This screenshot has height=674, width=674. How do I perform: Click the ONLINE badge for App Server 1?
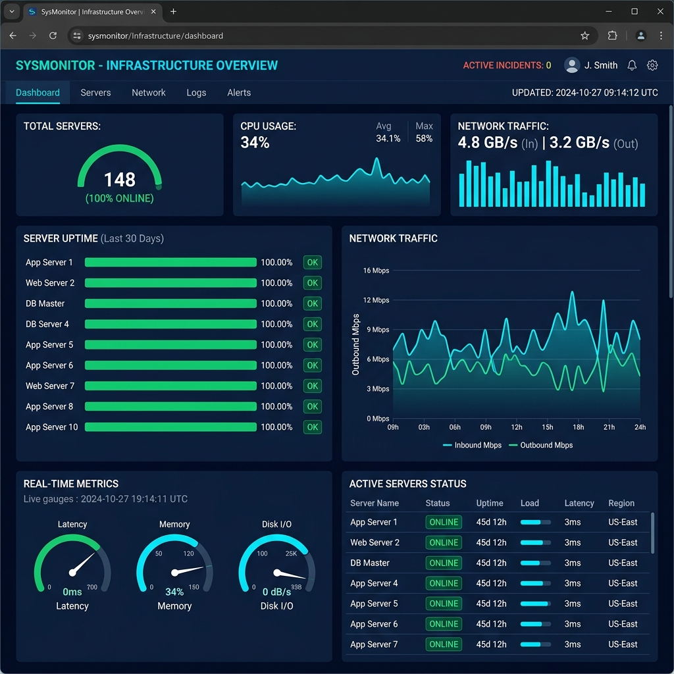444,522
